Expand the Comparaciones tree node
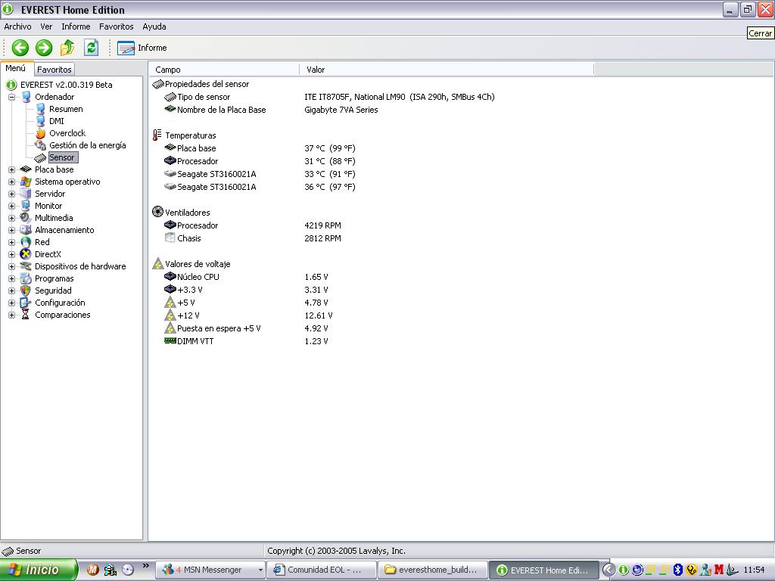Viewport: 775px width, 581px height. point(11,315)
